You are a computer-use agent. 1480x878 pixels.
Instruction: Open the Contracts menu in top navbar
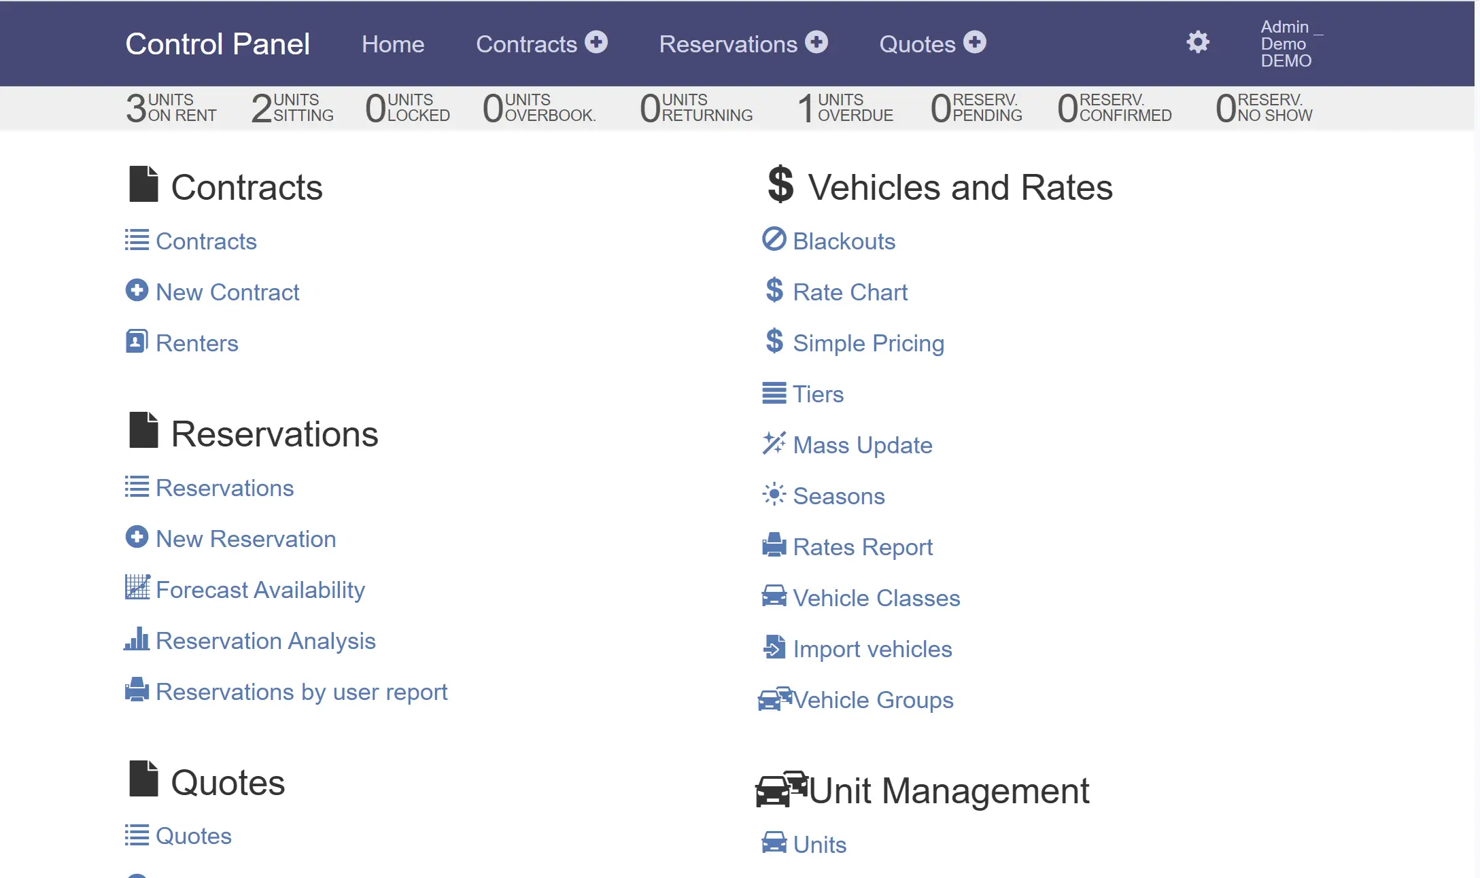pos(526,44)
